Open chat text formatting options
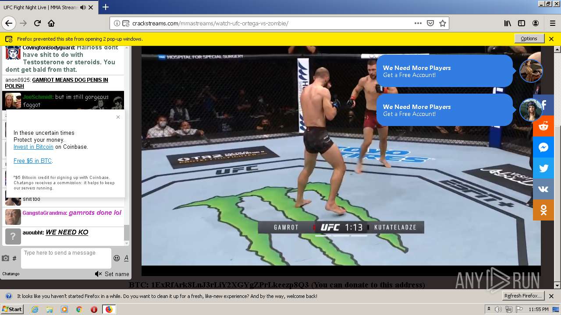The height and width of the screenshot is (315, 561). (x=126, y=258)
